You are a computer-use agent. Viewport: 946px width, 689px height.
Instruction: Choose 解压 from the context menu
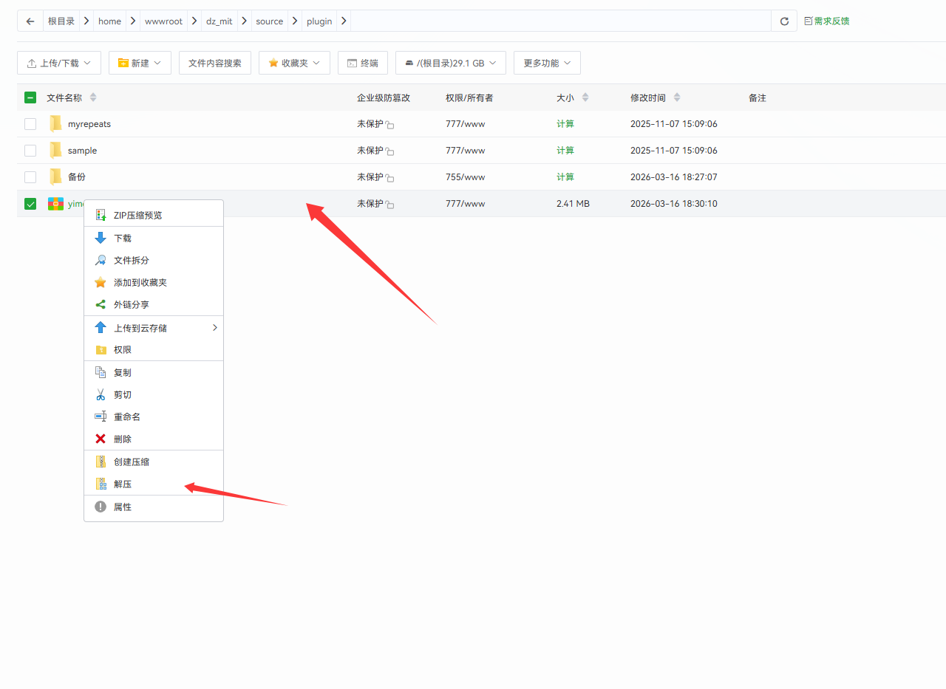click(x=123, y=484)
